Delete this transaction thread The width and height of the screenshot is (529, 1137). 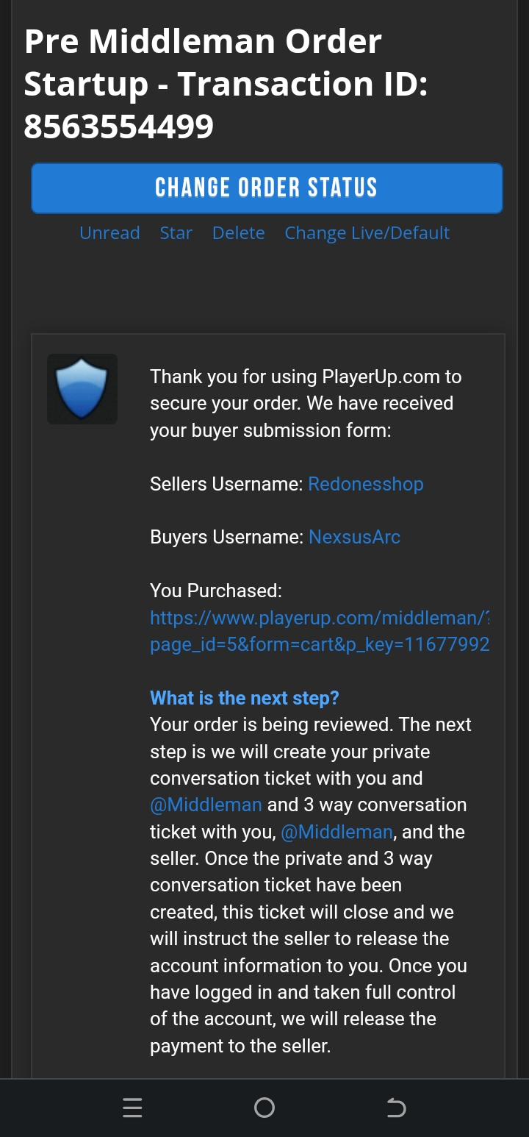(238, 232)
